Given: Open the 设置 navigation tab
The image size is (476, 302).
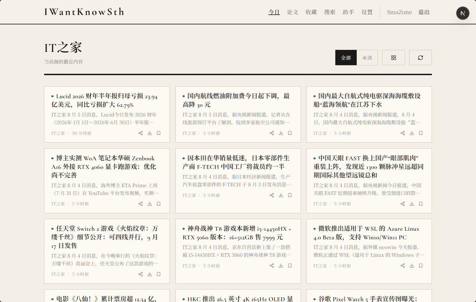Looking at the screenshot, I should click(367, 12).
